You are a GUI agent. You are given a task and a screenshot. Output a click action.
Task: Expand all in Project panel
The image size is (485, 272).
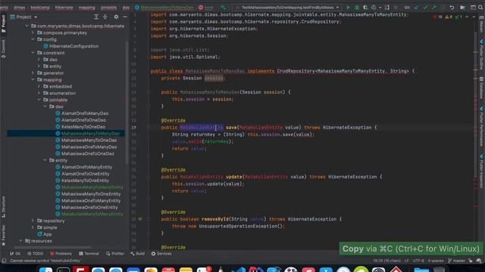tap(96, 17)
